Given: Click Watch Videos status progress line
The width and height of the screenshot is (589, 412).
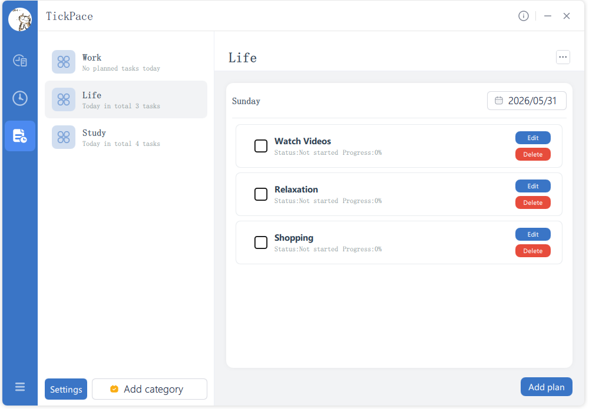Looking at the screenshot, I should point(328,152).
